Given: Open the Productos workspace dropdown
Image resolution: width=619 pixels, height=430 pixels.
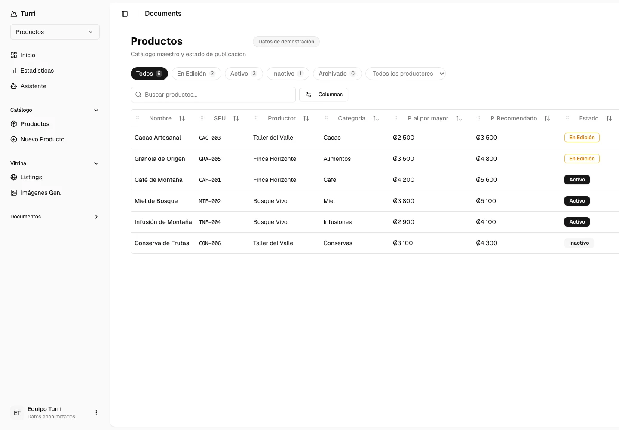Looking at the screenshot, I should pyautogui.click(x=55, y=32).
